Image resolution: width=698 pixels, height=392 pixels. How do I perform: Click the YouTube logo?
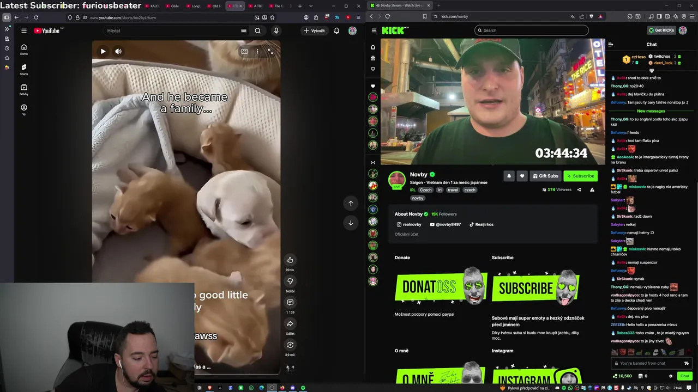pos(47,30)
